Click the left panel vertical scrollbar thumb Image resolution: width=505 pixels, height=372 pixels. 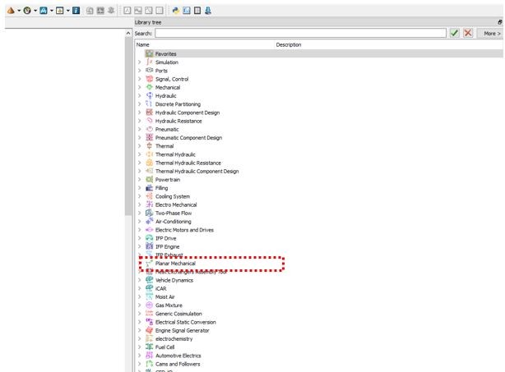pyautogui.click(x=128, y=126)
